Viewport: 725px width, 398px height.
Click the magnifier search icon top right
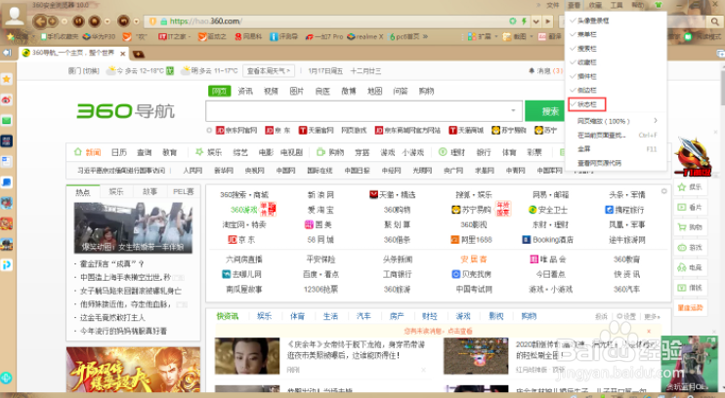click(x=715, y=21)
